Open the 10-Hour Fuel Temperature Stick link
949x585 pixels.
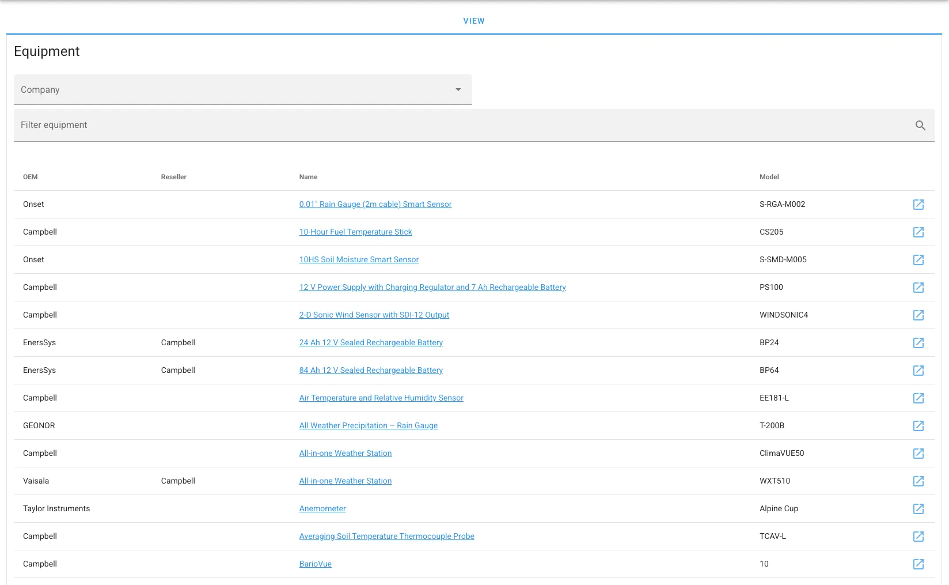click(356, 232)
